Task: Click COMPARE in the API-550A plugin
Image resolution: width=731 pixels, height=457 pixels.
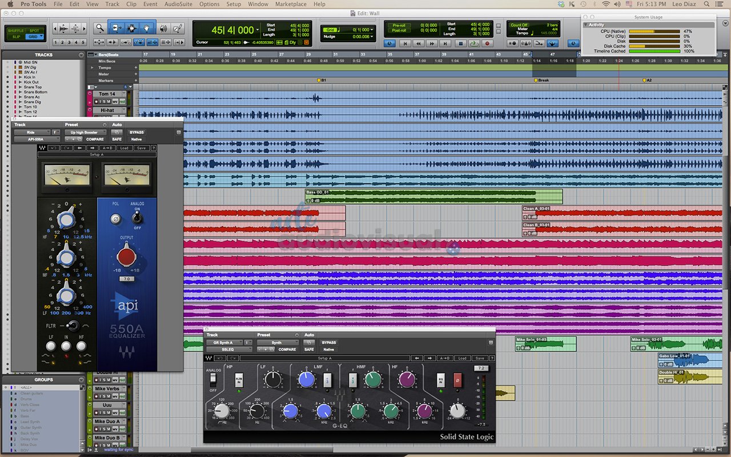Action: (95, 139)
